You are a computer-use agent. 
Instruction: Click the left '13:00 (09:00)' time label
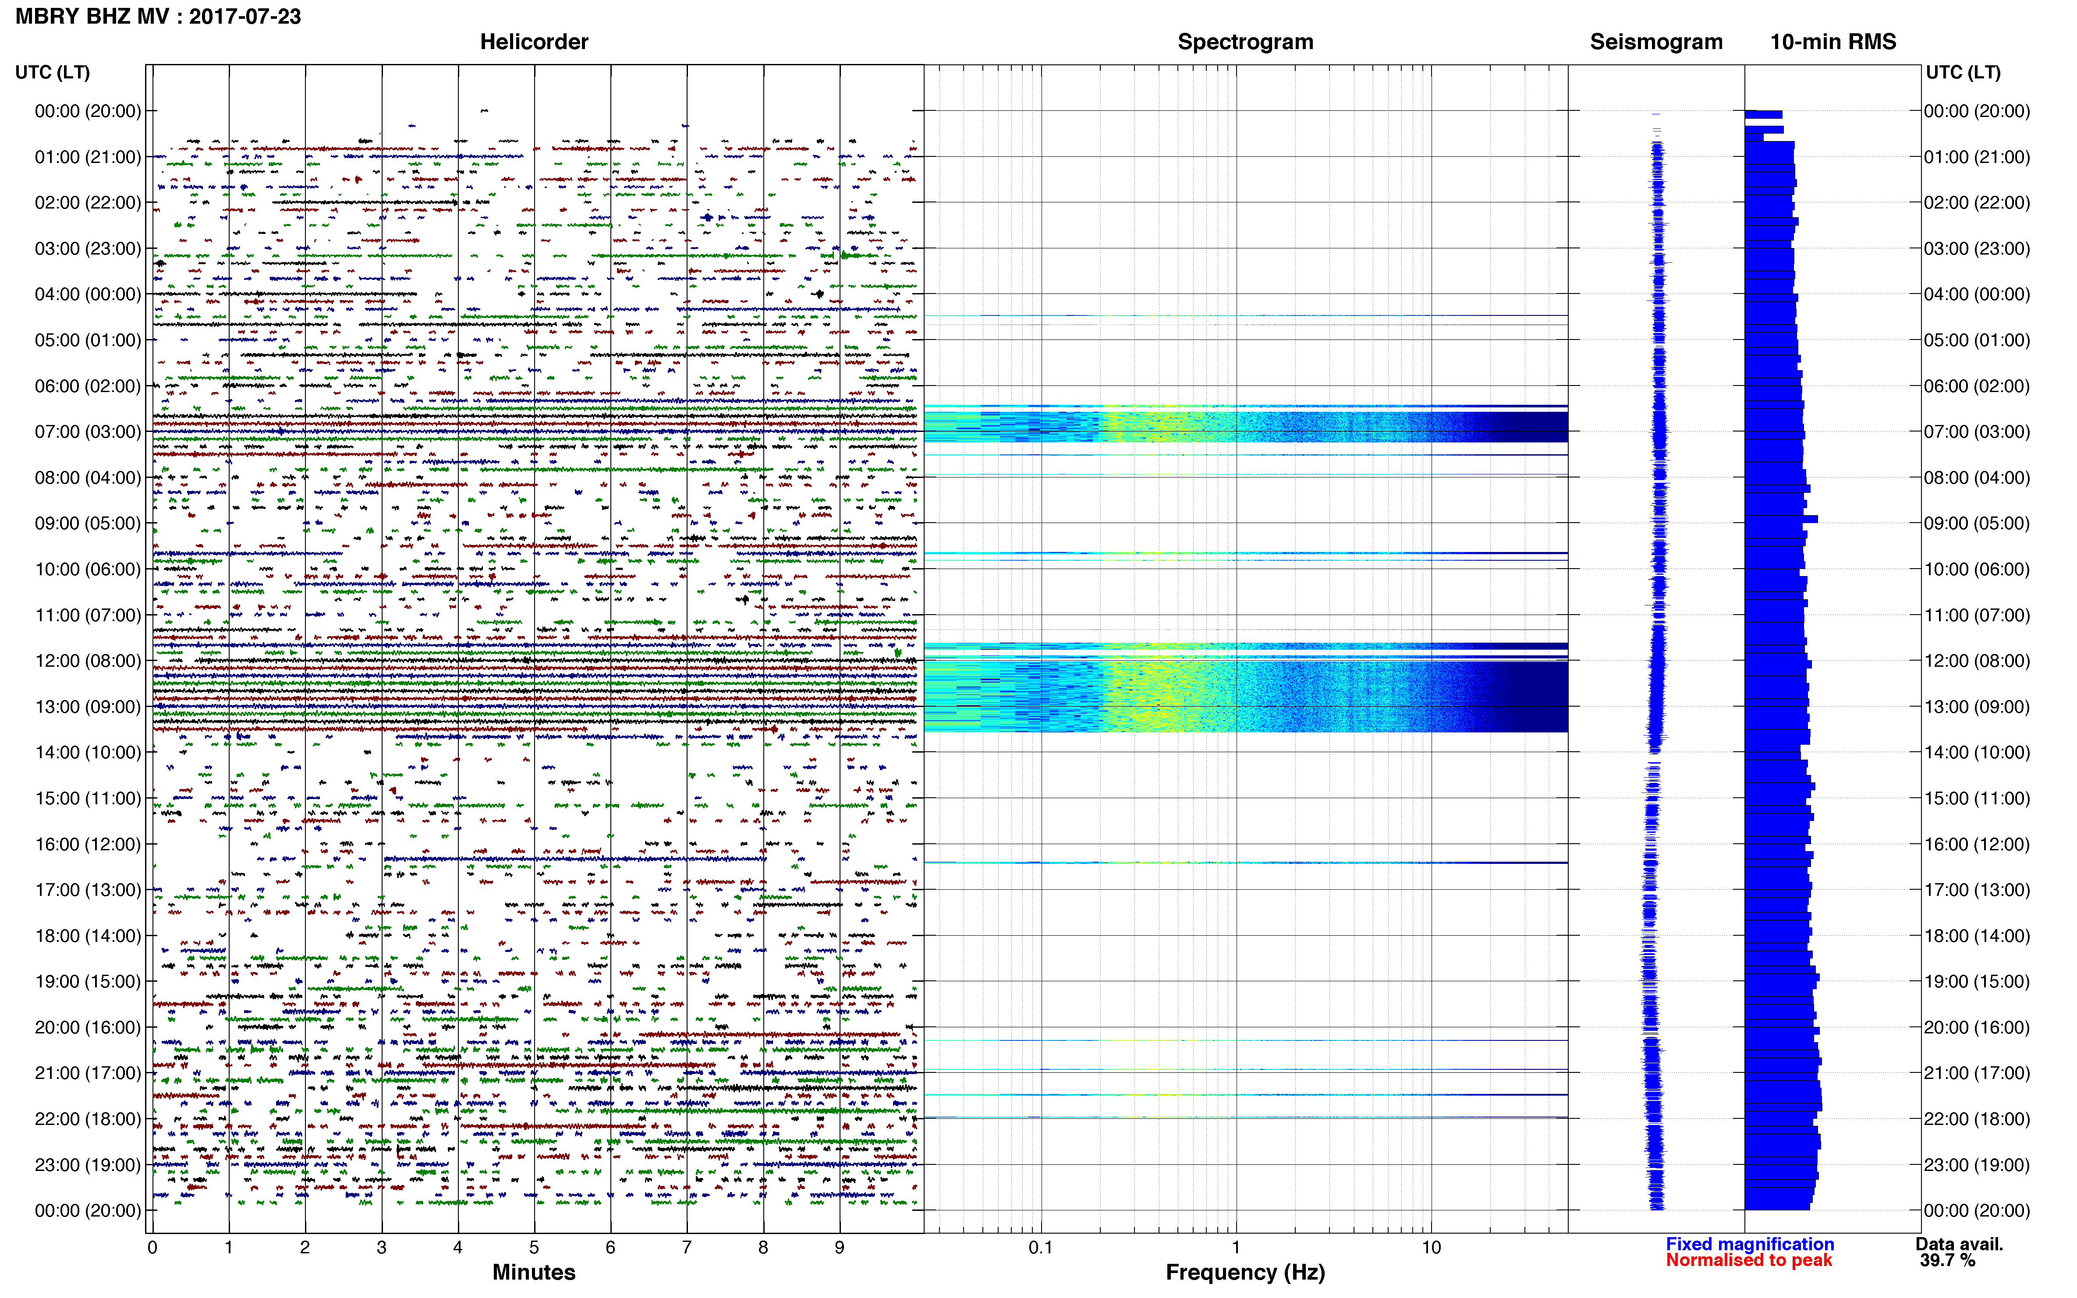pos(88,707)
